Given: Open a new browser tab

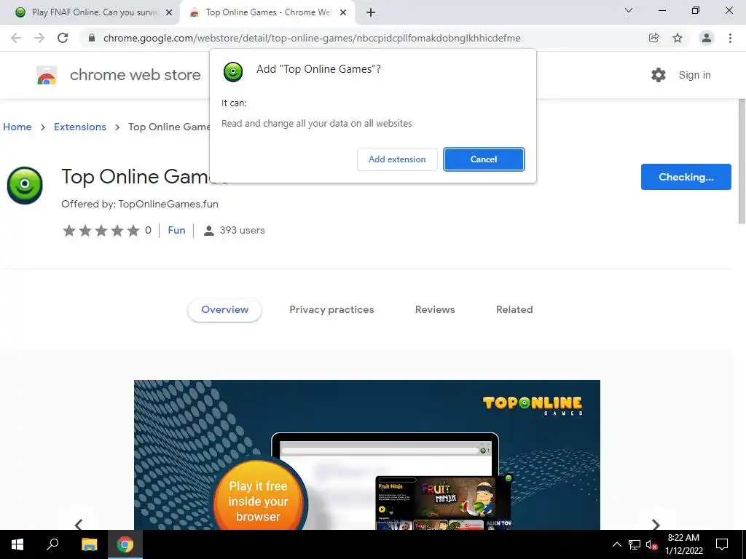Looking at the screenshot, I should [371, 12].
